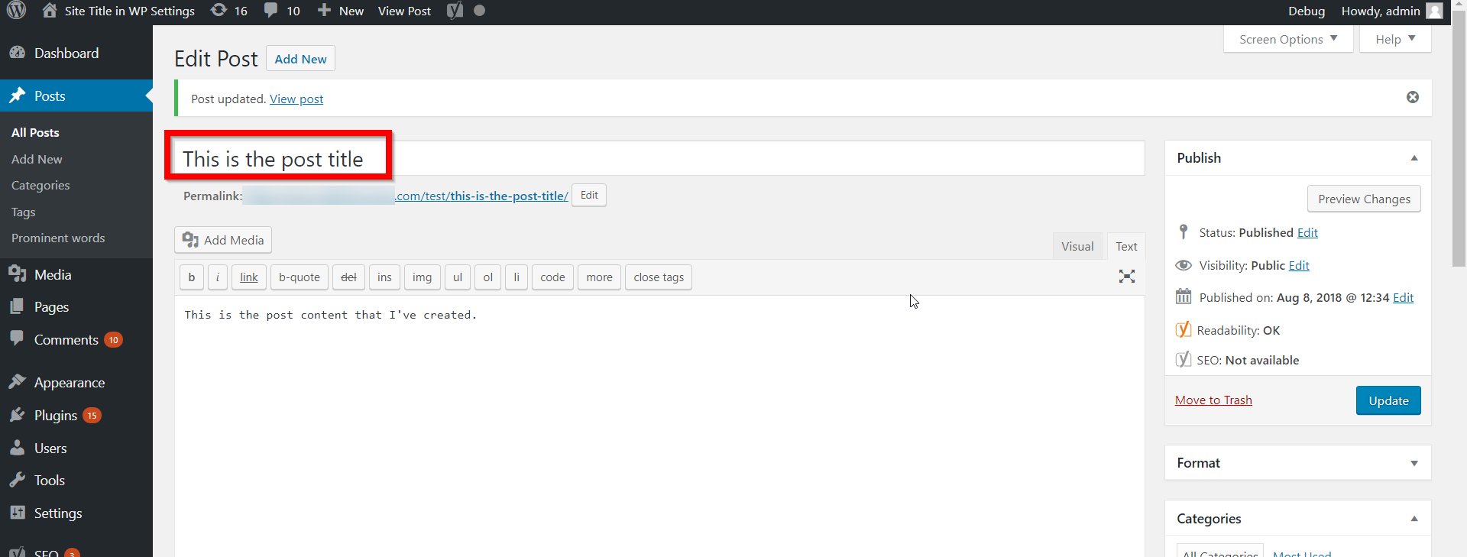Viewport: 1467px width, 557px height.
Task: Open the 16 pending updates
Action: click(229, 11)
